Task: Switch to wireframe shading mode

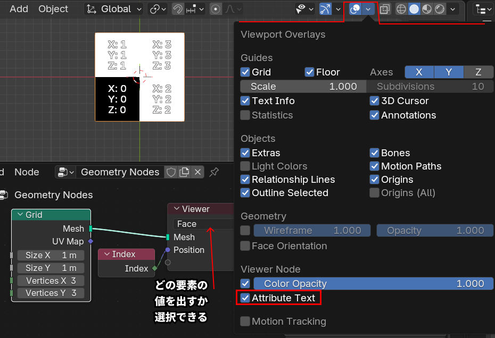Action: (x=401, y=9)
